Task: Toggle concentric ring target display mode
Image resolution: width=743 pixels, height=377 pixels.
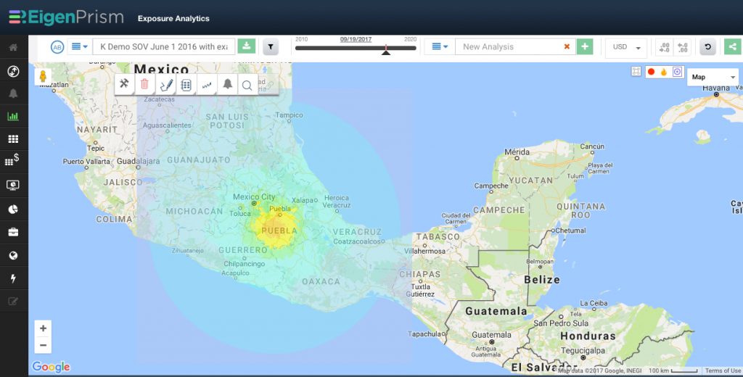Action: pyautogui.click(x=677, y=72)
